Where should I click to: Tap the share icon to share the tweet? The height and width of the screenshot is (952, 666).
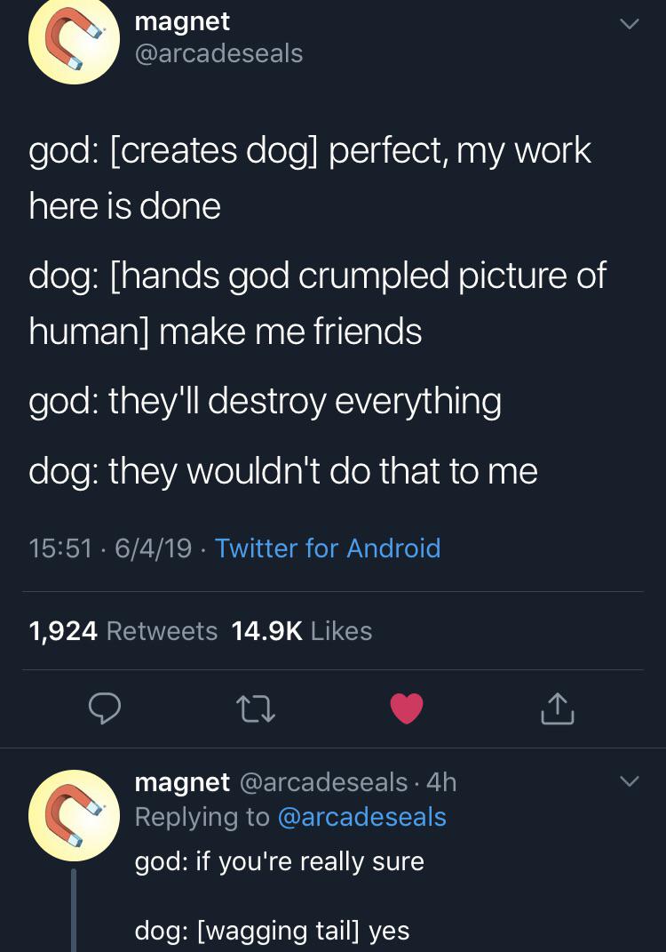[x=557, y=708]
